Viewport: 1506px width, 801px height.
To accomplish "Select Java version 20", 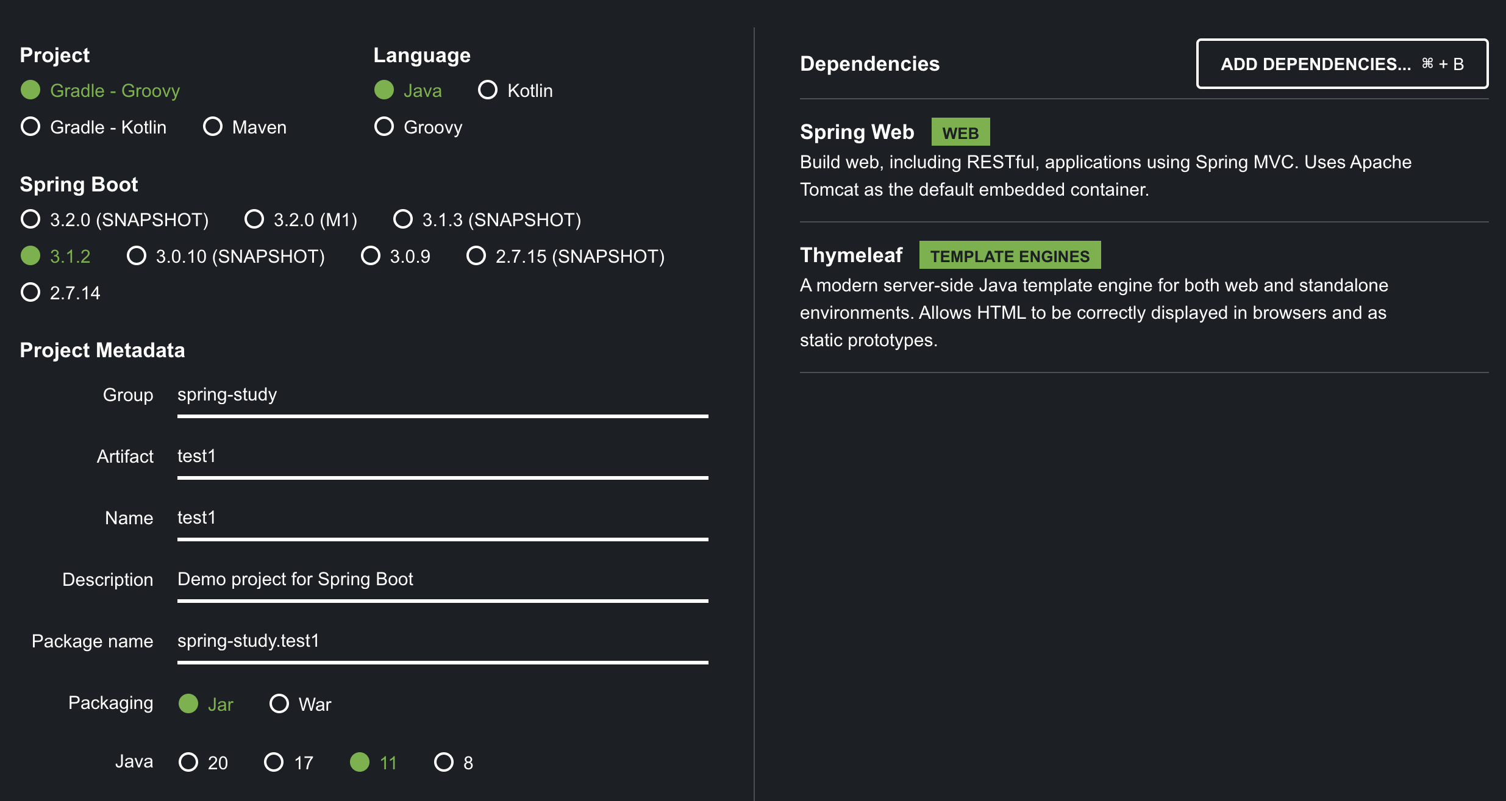I will (204, 763).
